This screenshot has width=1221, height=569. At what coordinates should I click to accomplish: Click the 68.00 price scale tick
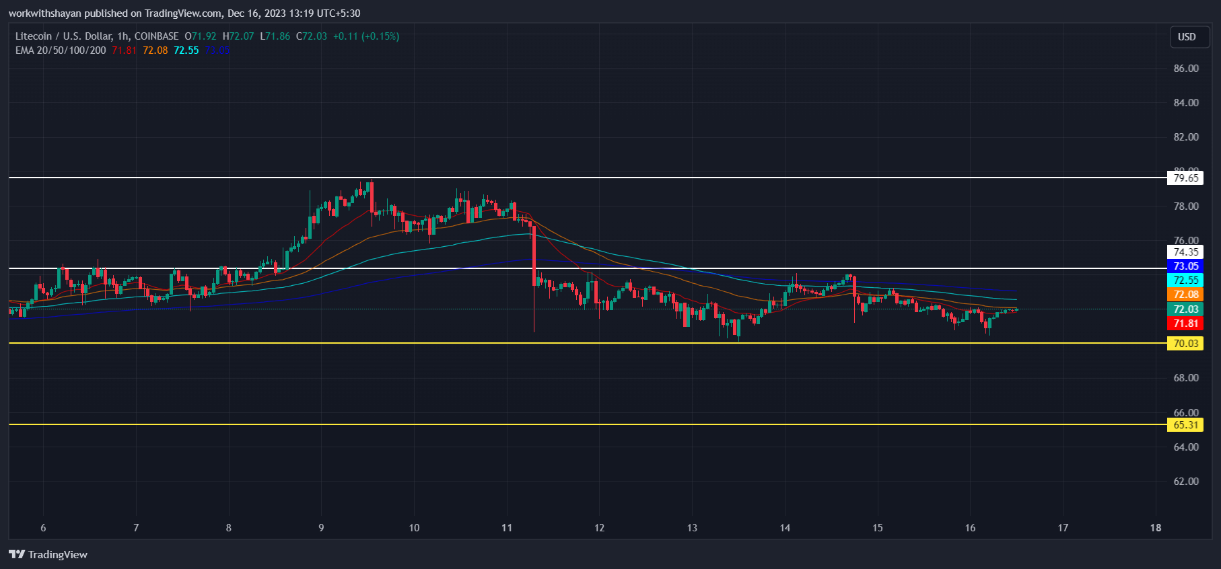1186,378
